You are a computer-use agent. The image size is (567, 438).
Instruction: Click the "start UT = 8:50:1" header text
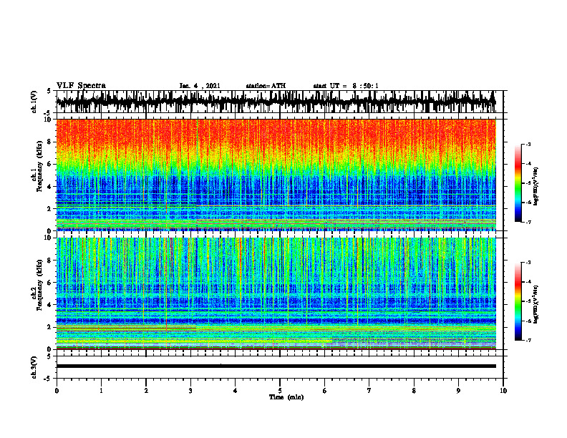[x=346, y=86]
